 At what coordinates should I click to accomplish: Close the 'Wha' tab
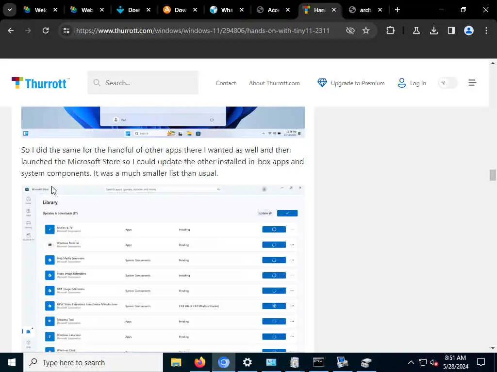click(242, 10)
